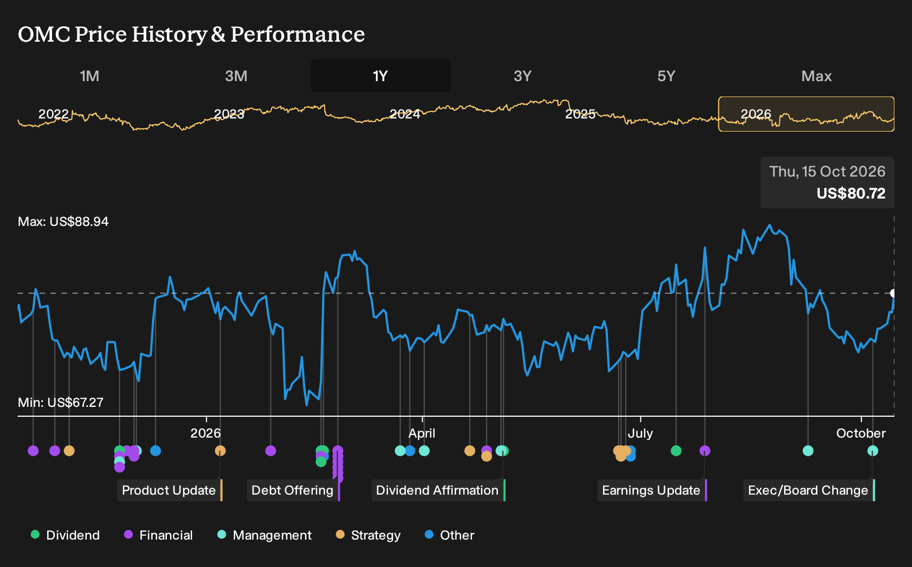Click the October axis label

861,433
